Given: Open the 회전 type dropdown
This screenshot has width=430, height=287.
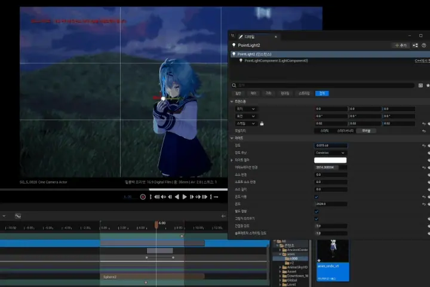Looking at the screenshot, I should (245, 116).
